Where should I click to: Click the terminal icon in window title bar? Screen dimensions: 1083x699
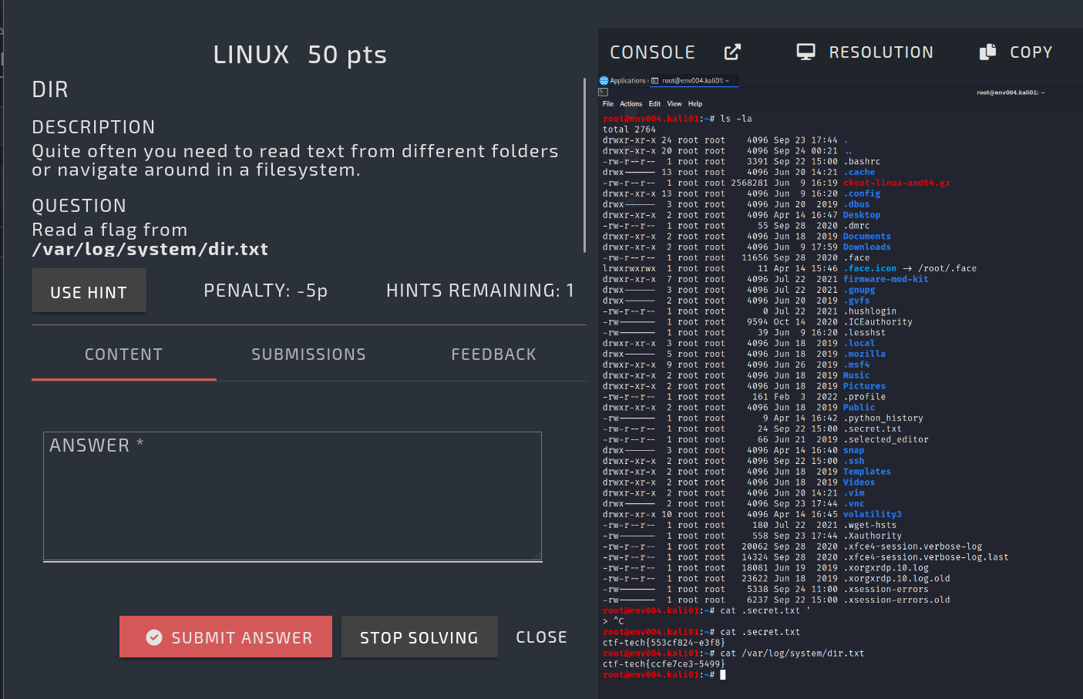[603, 92]
